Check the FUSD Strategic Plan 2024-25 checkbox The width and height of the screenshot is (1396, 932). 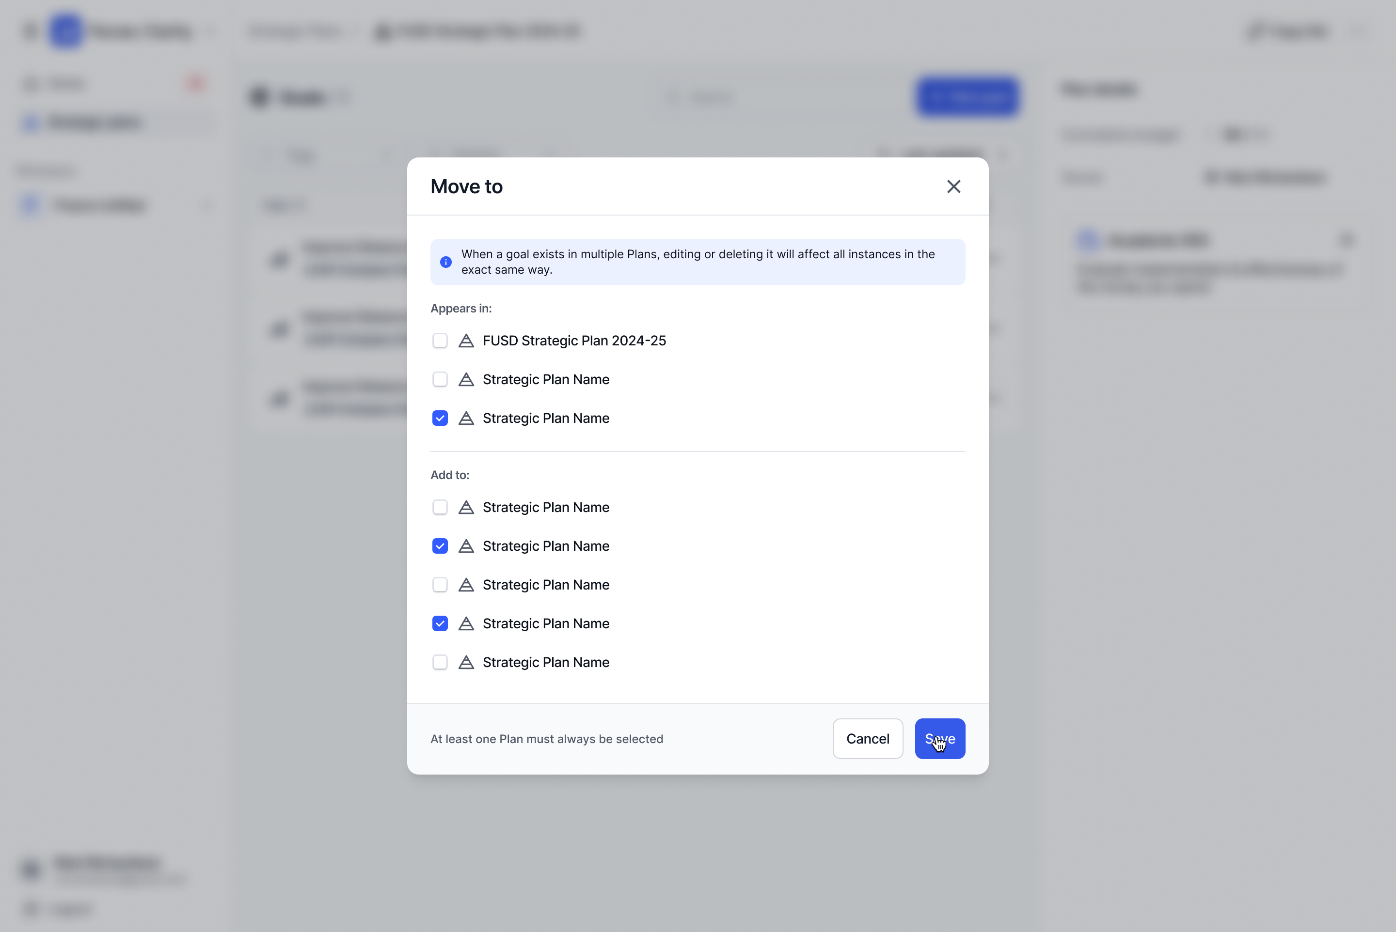440,341
